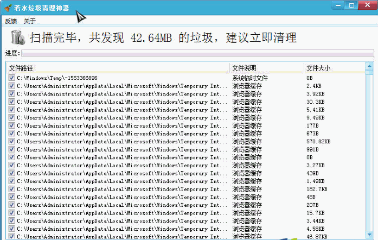Click the 进度 progress bar
The height and width of the screenshot is (240, 378).
pyautogui.click(x=198, y=53)
